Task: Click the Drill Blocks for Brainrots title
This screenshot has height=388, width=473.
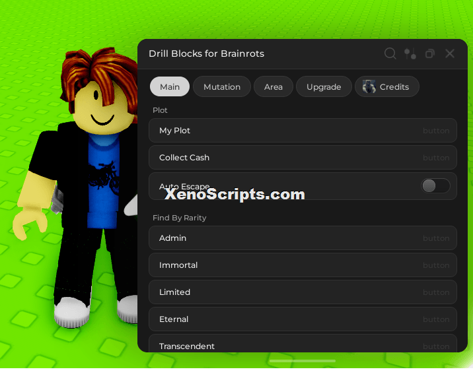Action: pos(206,53)
